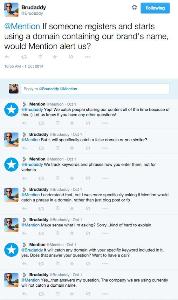Reply to Brudaddy's 'false domain' tweet
Viewport: 178px width, 300px height.
[x=24, y=148]
